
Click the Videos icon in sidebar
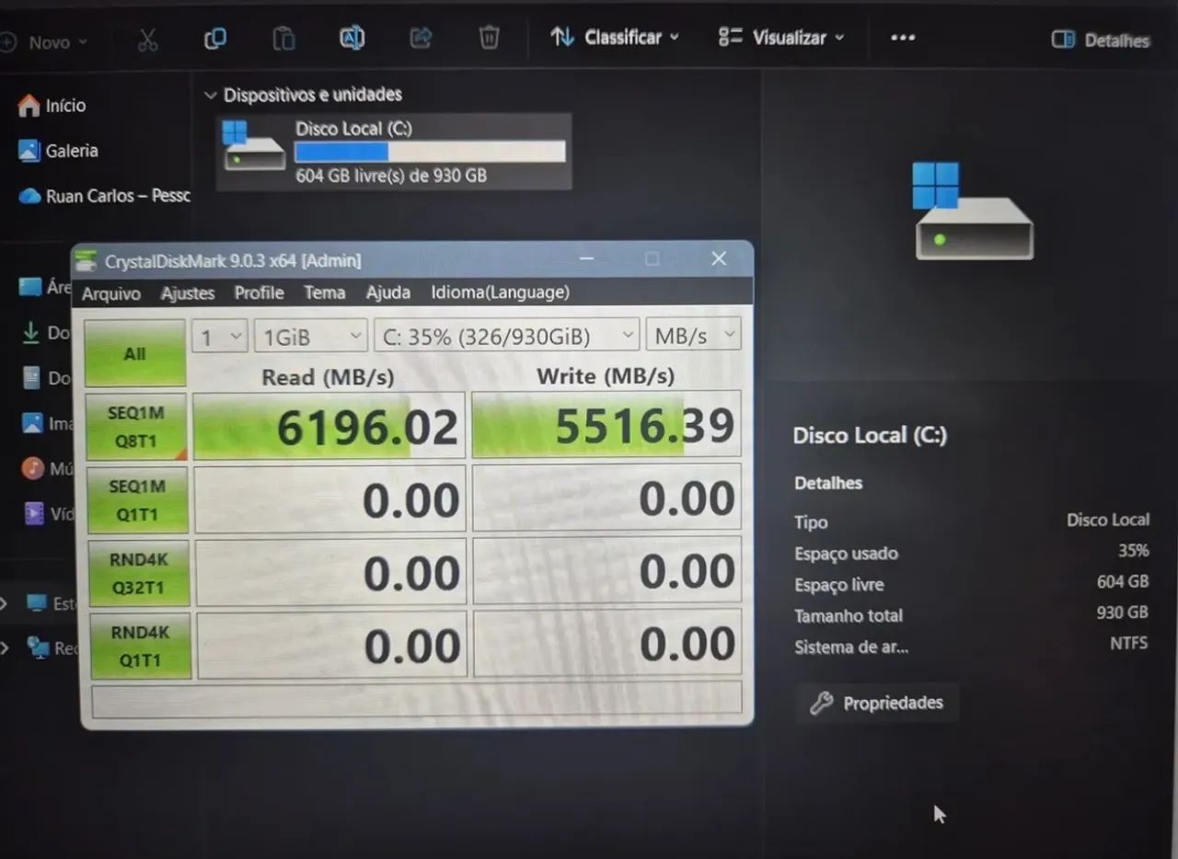(x=34, y=512)
